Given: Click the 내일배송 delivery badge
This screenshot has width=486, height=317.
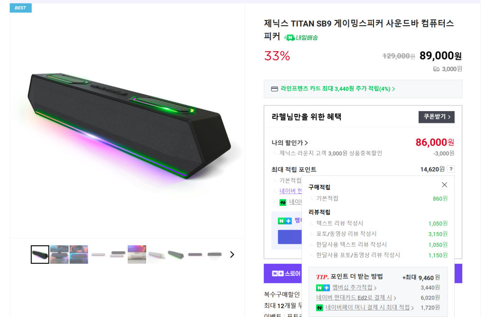Looking at the screenshot, I should point(301,37).
